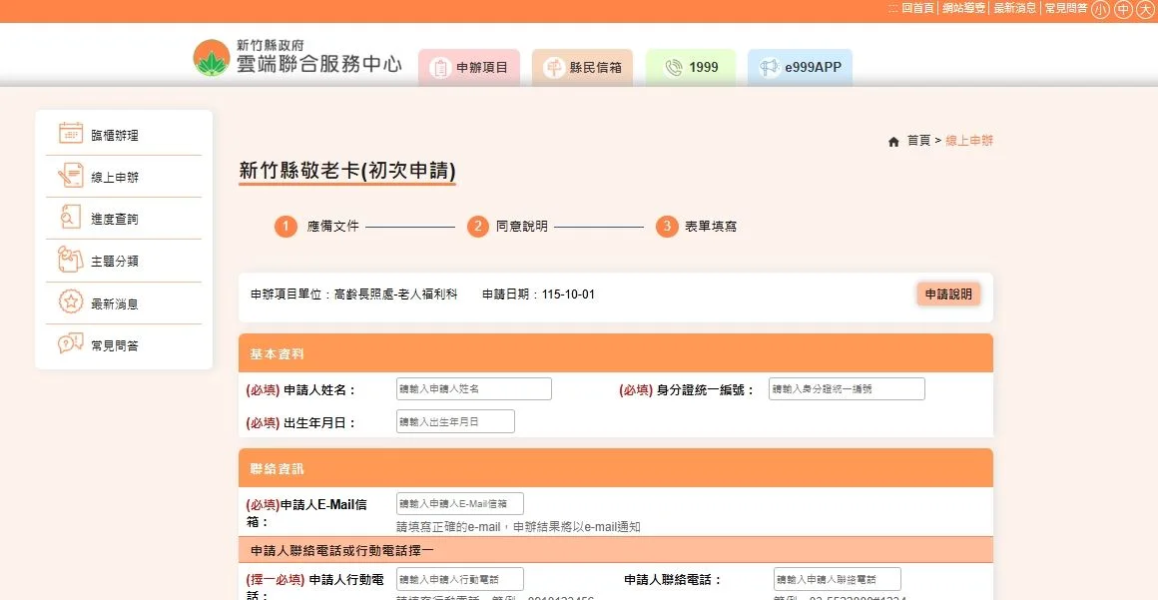Click the 申請說明 button
The height and width of the screenshot is (600, 1158).
point(948,295)
